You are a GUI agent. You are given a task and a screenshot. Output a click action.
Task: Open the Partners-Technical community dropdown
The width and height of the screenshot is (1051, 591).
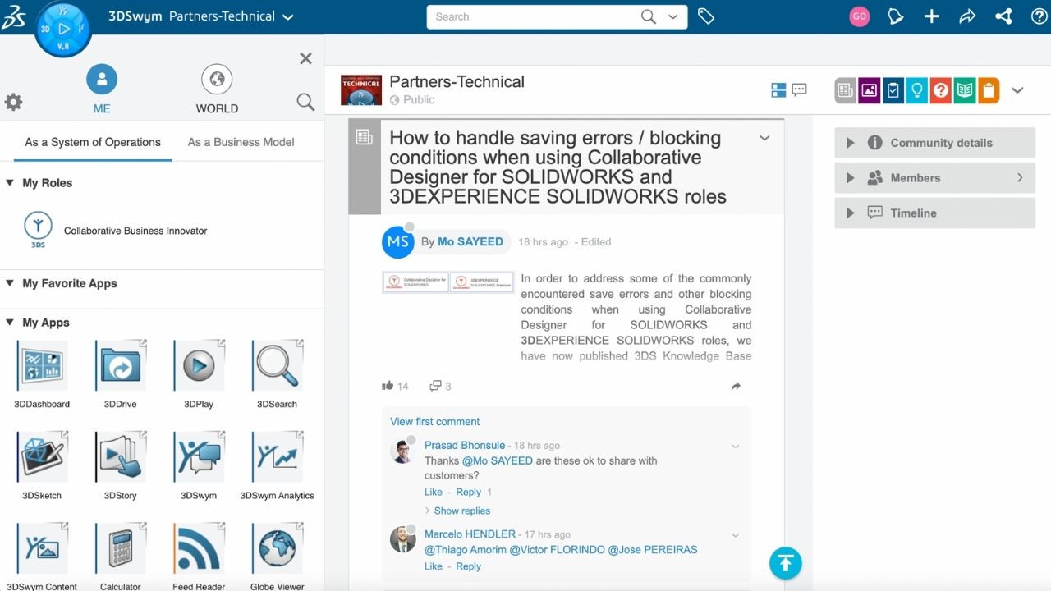pyautogui.click(x=287, y=16)
